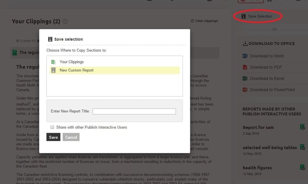Click the Save Selection button

tap(257, 16)
